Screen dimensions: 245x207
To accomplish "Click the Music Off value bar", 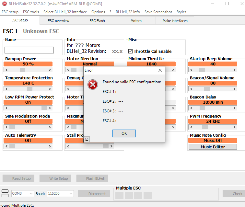I will pos(213,141).
